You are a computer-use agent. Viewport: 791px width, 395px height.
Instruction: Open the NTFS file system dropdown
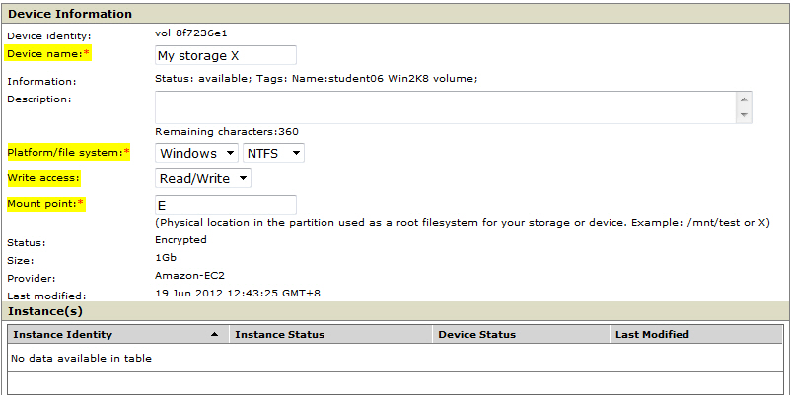tap(273, 153)
